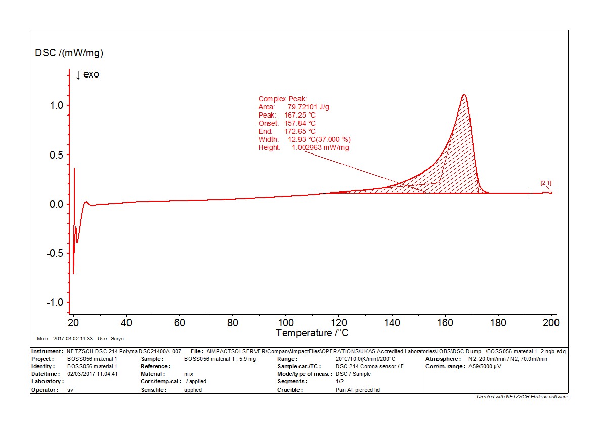The image size is (598, 423).
Task: Select the Crucible value Pan Al, pierced lid
Action: (358, 390)
